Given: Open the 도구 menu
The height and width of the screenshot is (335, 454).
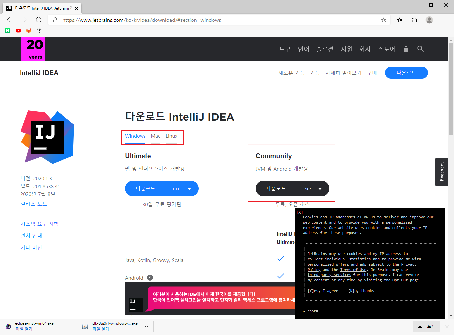Looking at the screenshot, I should (285, 49).
